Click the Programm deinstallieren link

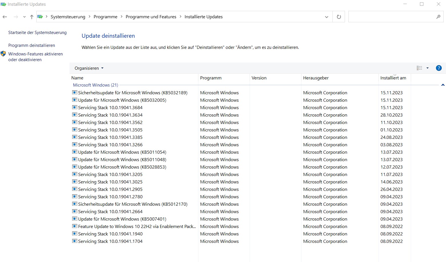click(31, 45)
